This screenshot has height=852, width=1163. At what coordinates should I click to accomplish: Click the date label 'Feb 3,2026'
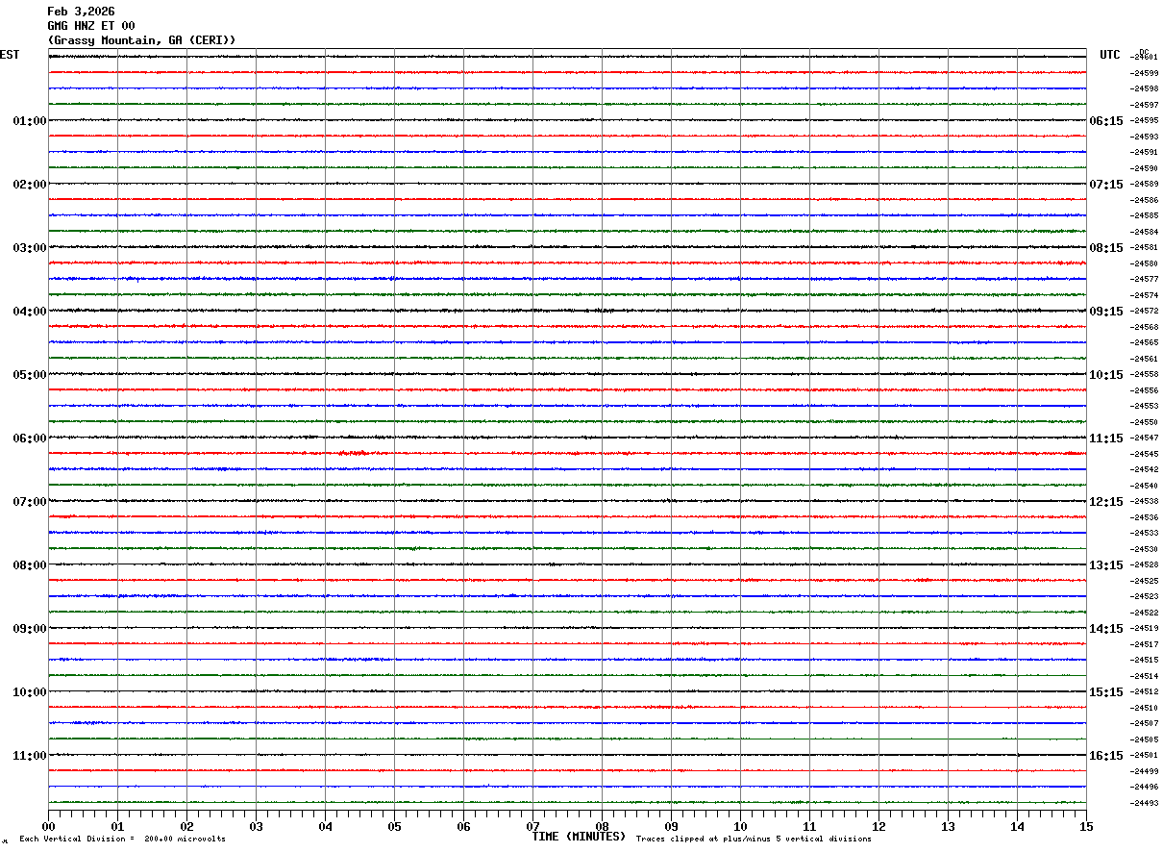coord(81,12)
